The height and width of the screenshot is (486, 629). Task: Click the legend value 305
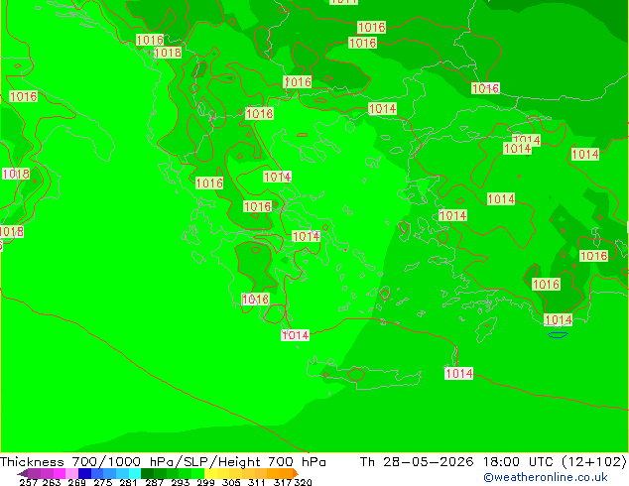(x=231, y=482)
